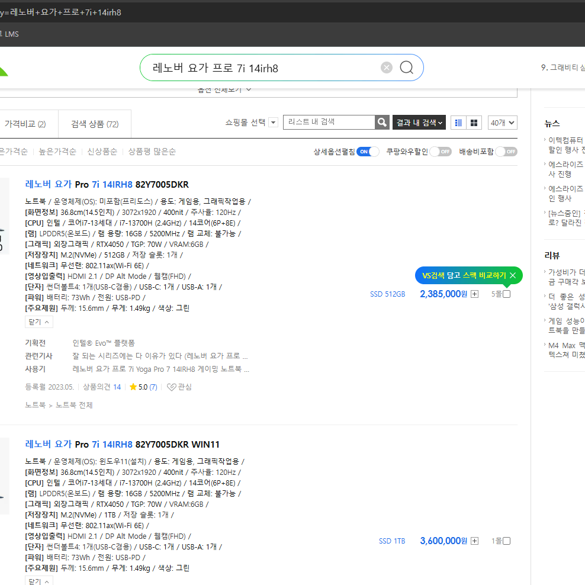
Task: Click the 2,385,000원 price link
Action: (443, 294)
